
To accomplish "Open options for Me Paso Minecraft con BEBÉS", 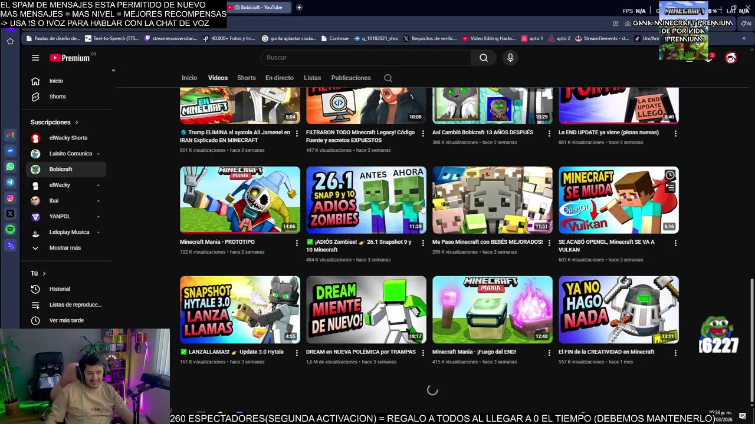I will [549, 243].
